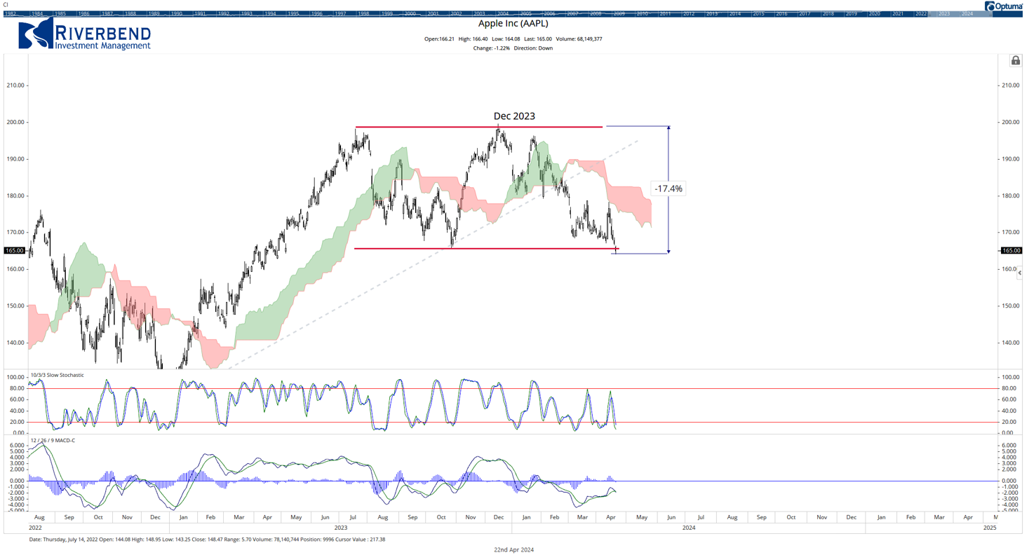This screenshot has width=1029, height=555.
Task: Click the 2025 year label on the time axis
Action: click(990, 527)
